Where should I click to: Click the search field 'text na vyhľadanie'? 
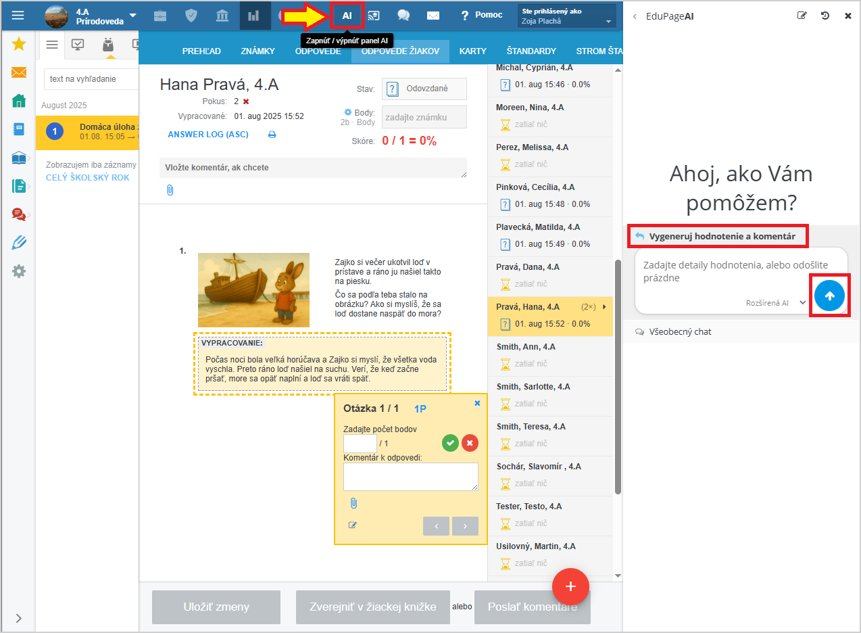tap(91, 79)
